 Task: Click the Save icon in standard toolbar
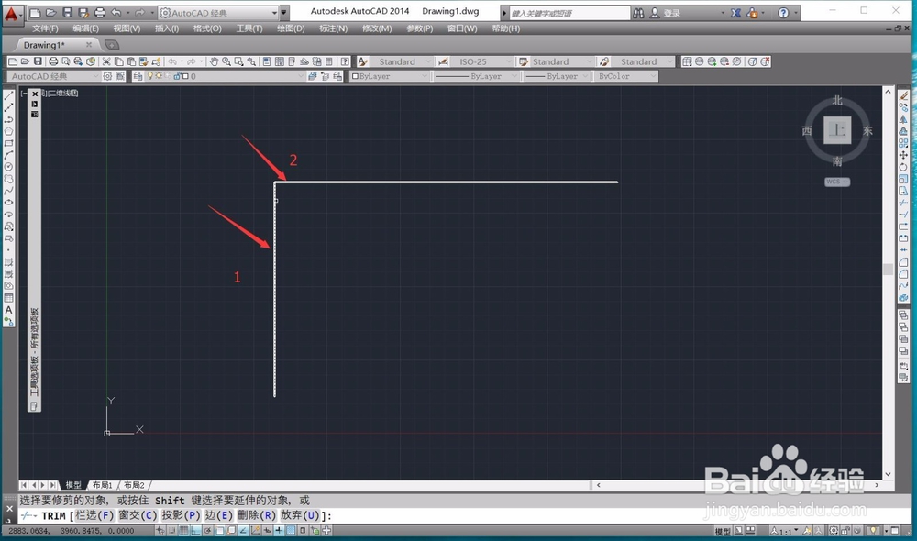tap(38, 61)
